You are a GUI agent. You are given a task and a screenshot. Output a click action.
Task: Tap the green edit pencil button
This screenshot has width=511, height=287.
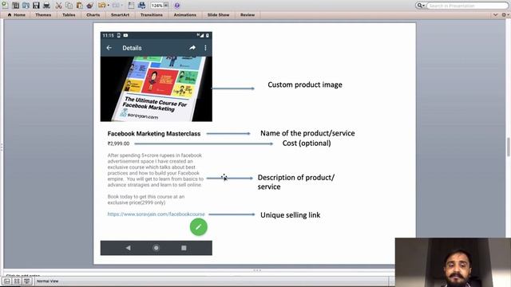click(199, 226)
